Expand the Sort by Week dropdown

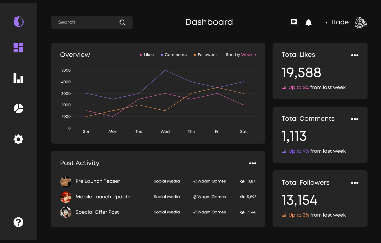[241, 55]
